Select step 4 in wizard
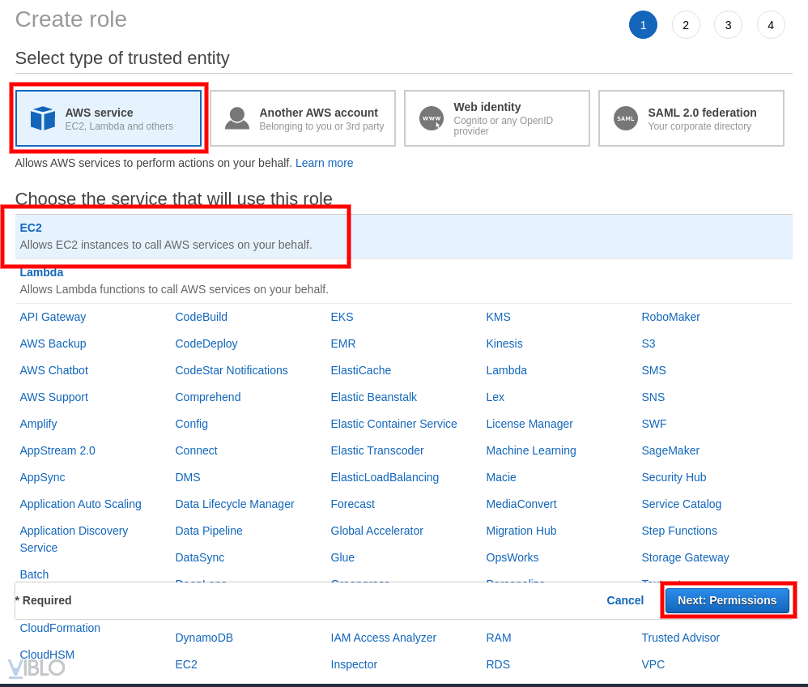The image size is (808, 687). pyautogui.click(x=771, y=25)
